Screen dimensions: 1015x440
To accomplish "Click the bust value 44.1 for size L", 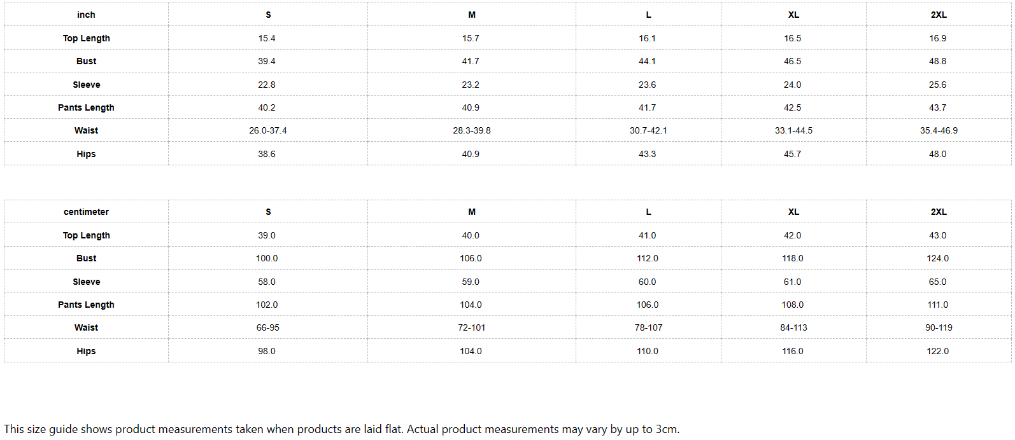I will click(647, 61).
